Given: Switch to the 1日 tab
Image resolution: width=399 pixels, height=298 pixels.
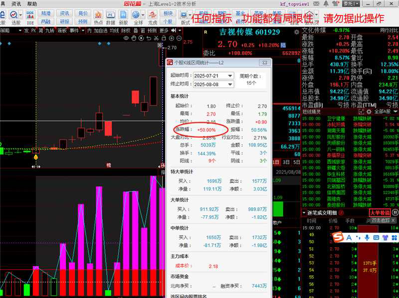Looking at the screenshot, I should 276,162.
